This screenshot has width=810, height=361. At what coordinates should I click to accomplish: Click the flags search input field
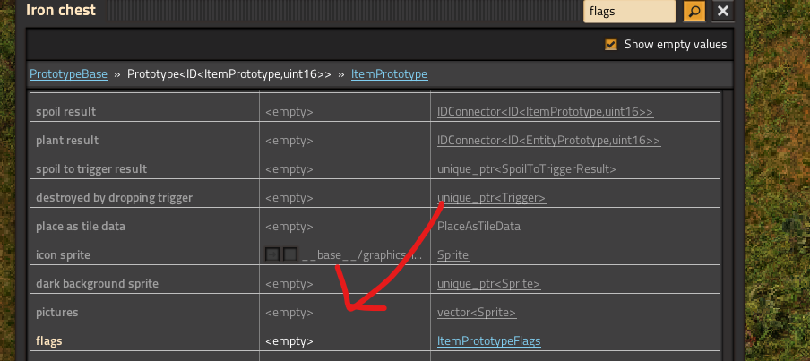pos(629,11)
